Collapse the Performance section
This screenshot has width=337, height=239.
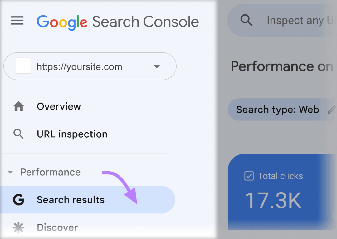coord(10,172)
